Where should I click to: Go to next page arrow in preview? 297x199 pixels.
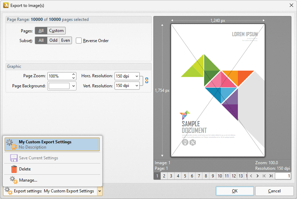pos(257,176)
